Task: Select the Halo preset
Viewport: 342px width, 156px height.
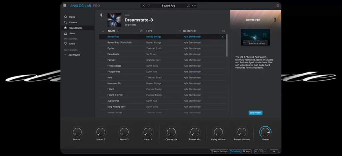Action: point(162,78)
